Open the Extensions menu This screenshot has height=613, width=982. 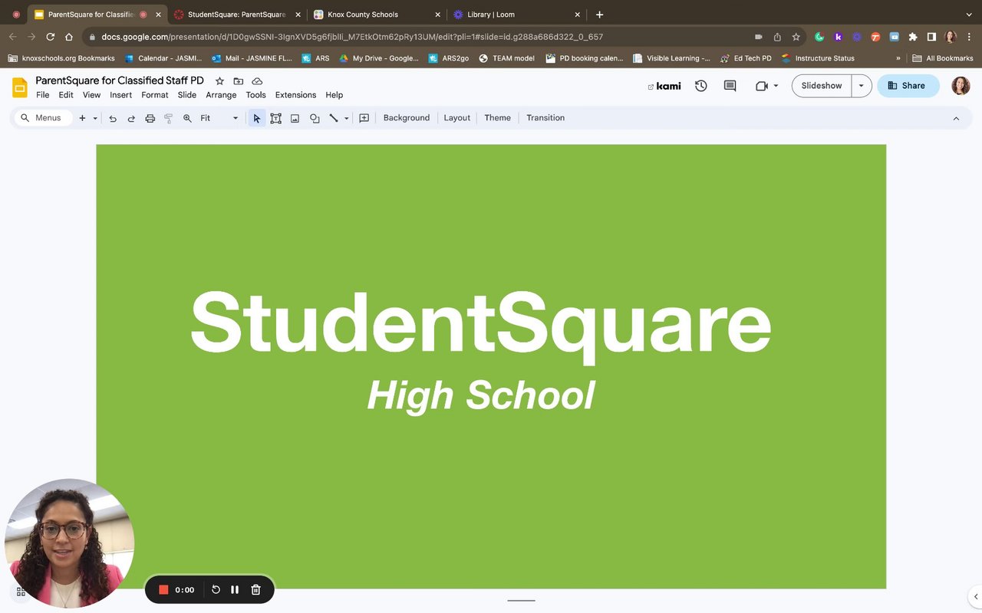tap(295, 95)
